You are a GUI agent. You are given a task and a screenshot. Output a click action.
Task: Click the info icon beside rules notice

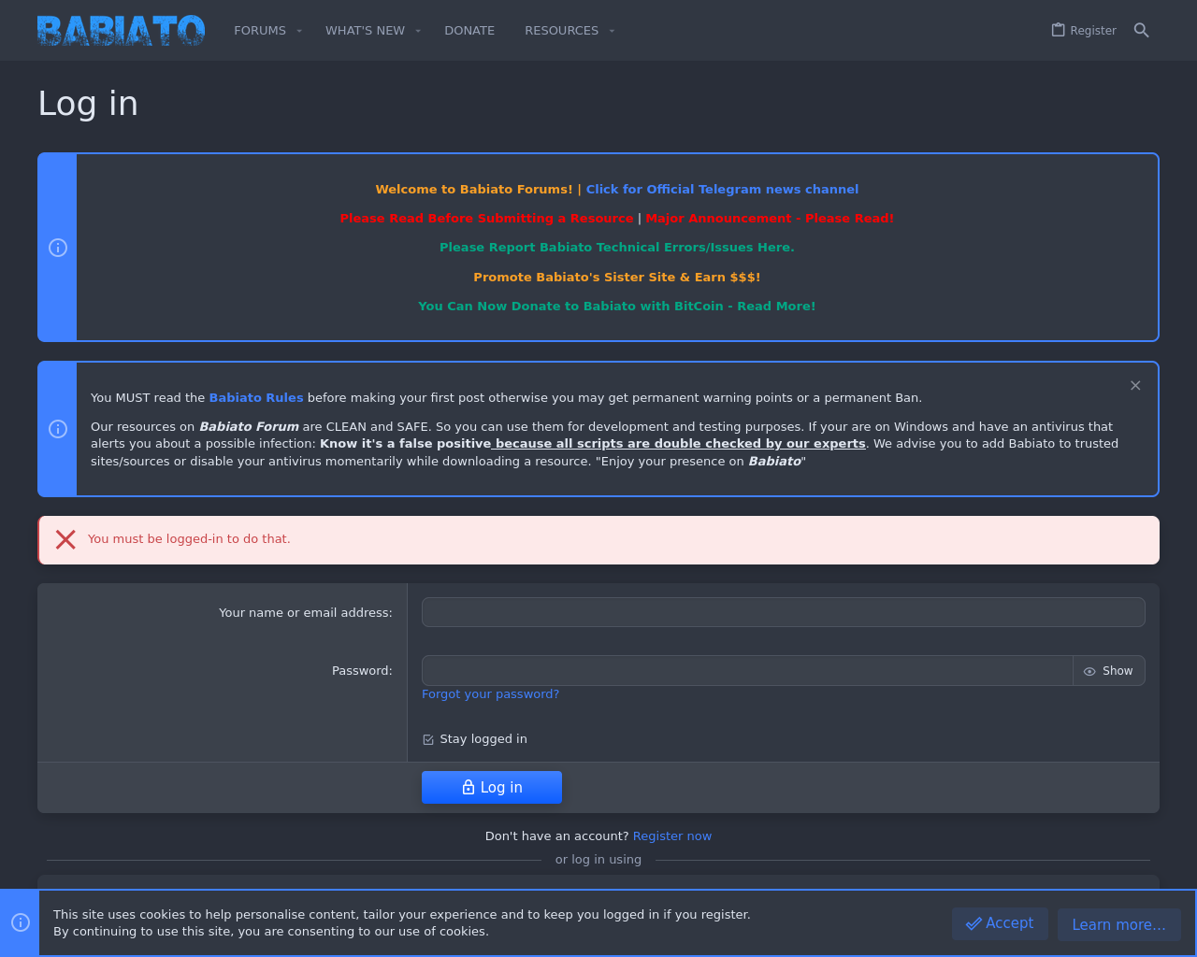(x=58, y=429)
